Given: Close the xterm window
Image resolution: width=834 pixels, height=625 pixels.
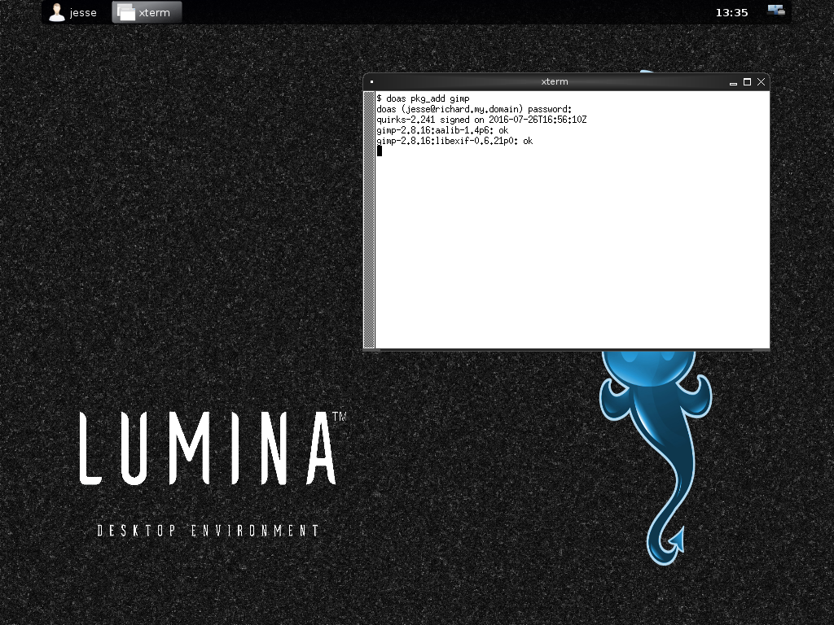Looking at the screenshot, I should (x=762, y=82).
